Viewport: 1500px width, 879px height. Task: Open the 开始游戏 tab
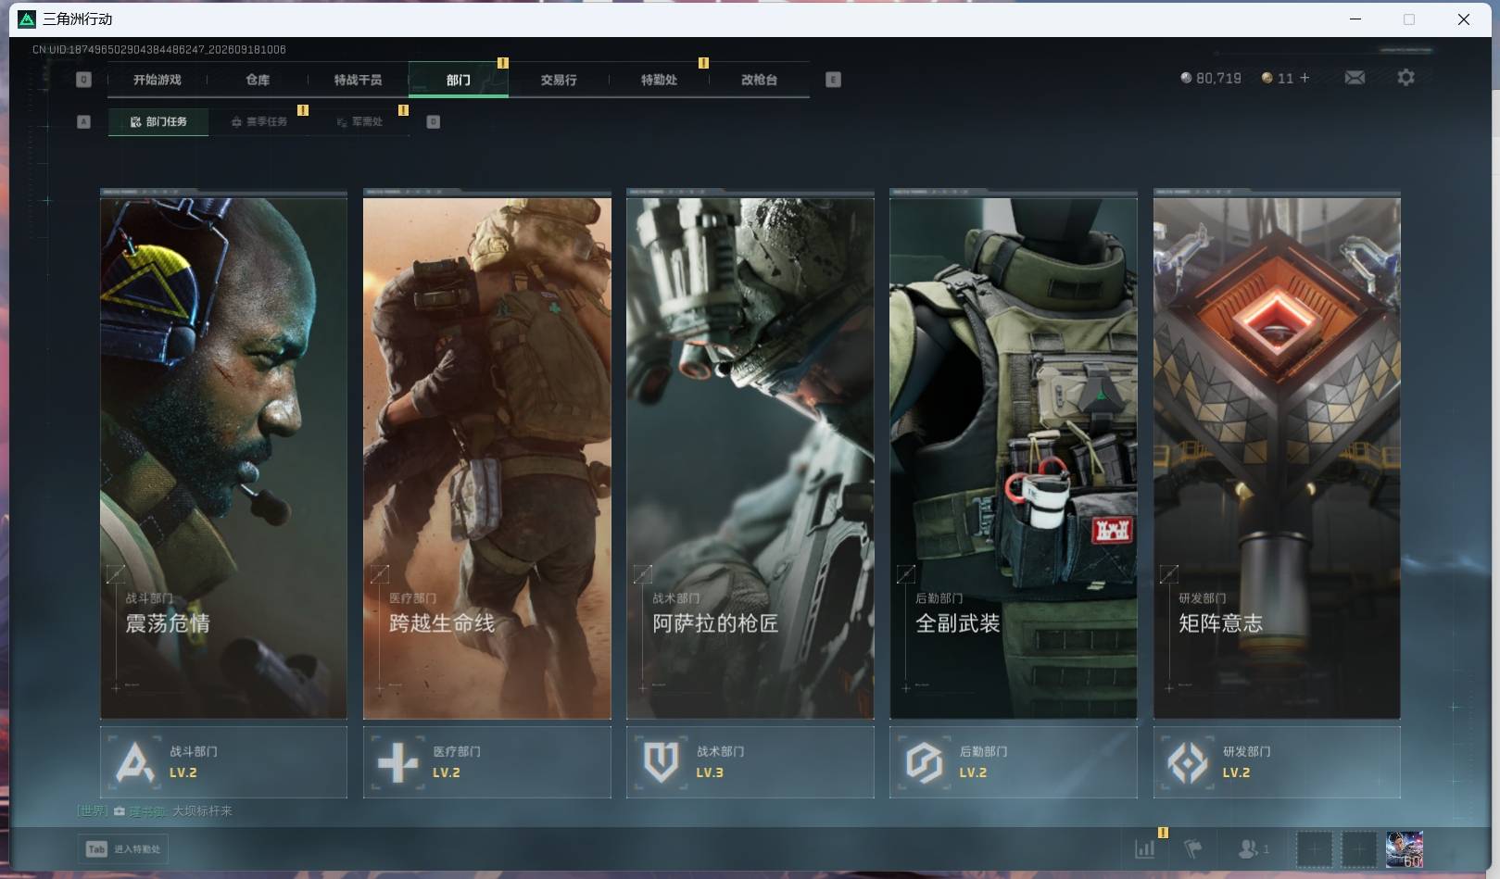point(157,80)
